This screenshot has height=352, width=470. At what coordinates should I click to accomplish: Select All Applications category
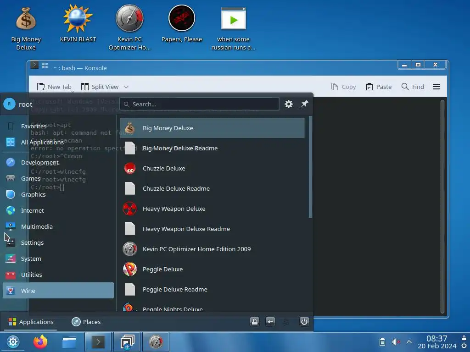coord(58,142)
